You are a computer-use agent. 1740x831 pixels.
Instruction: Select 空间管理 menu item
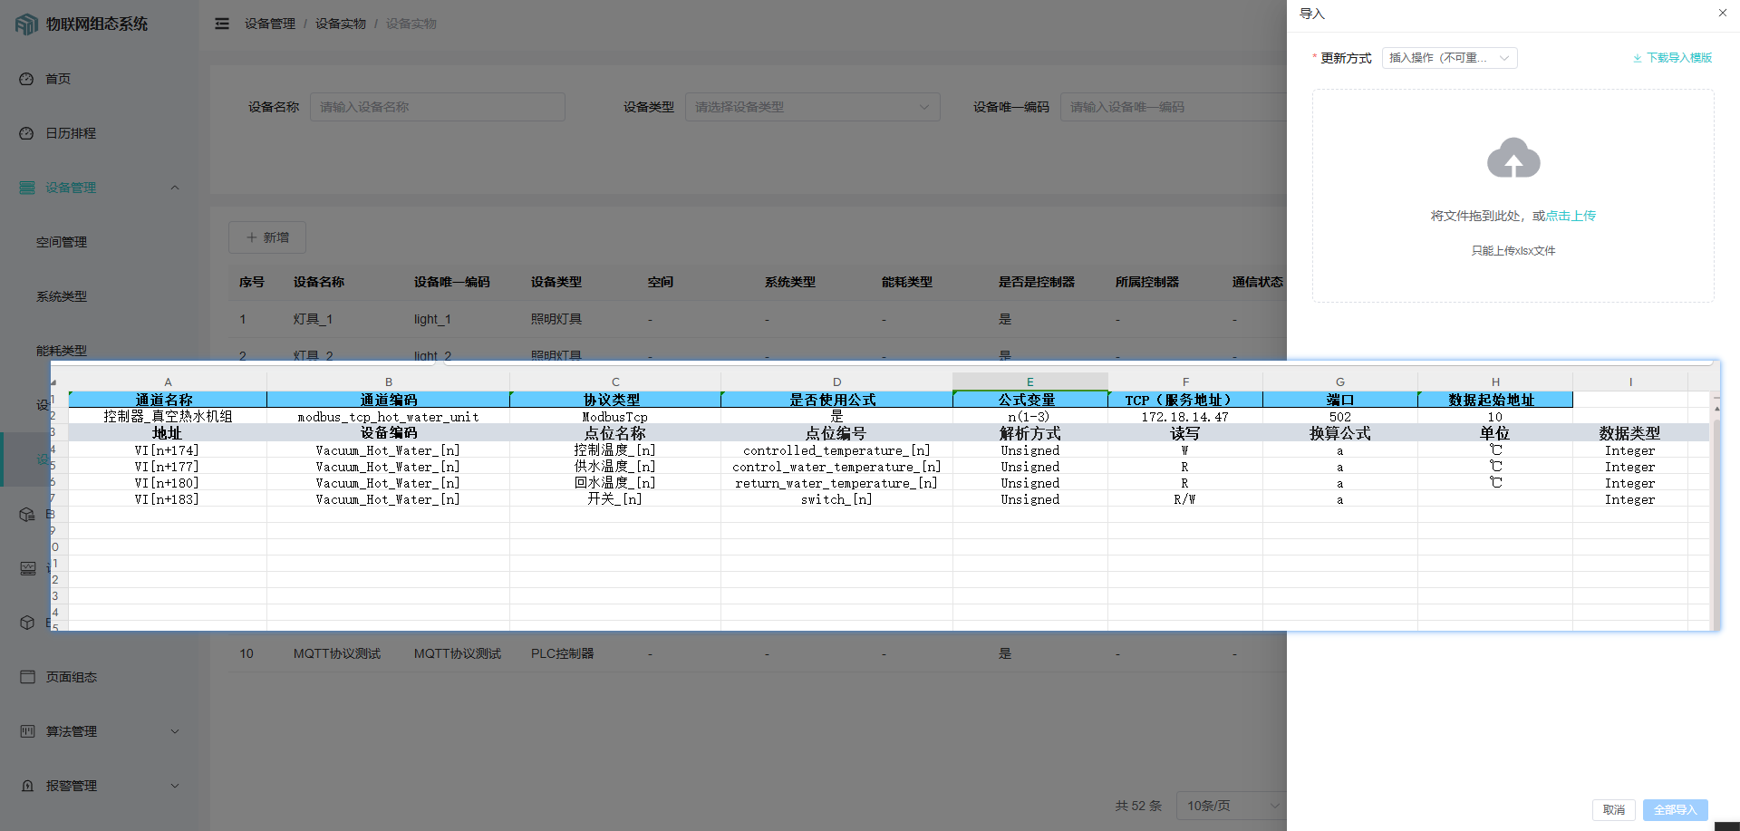pyautogui.click(x=62, y=242)
